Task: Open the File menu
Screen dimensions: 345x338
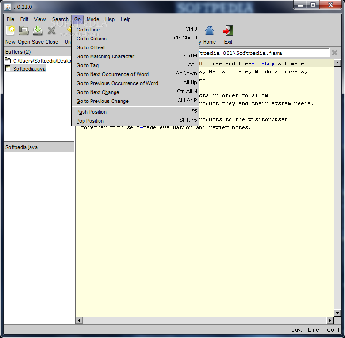Action: (x=10, y=19)
